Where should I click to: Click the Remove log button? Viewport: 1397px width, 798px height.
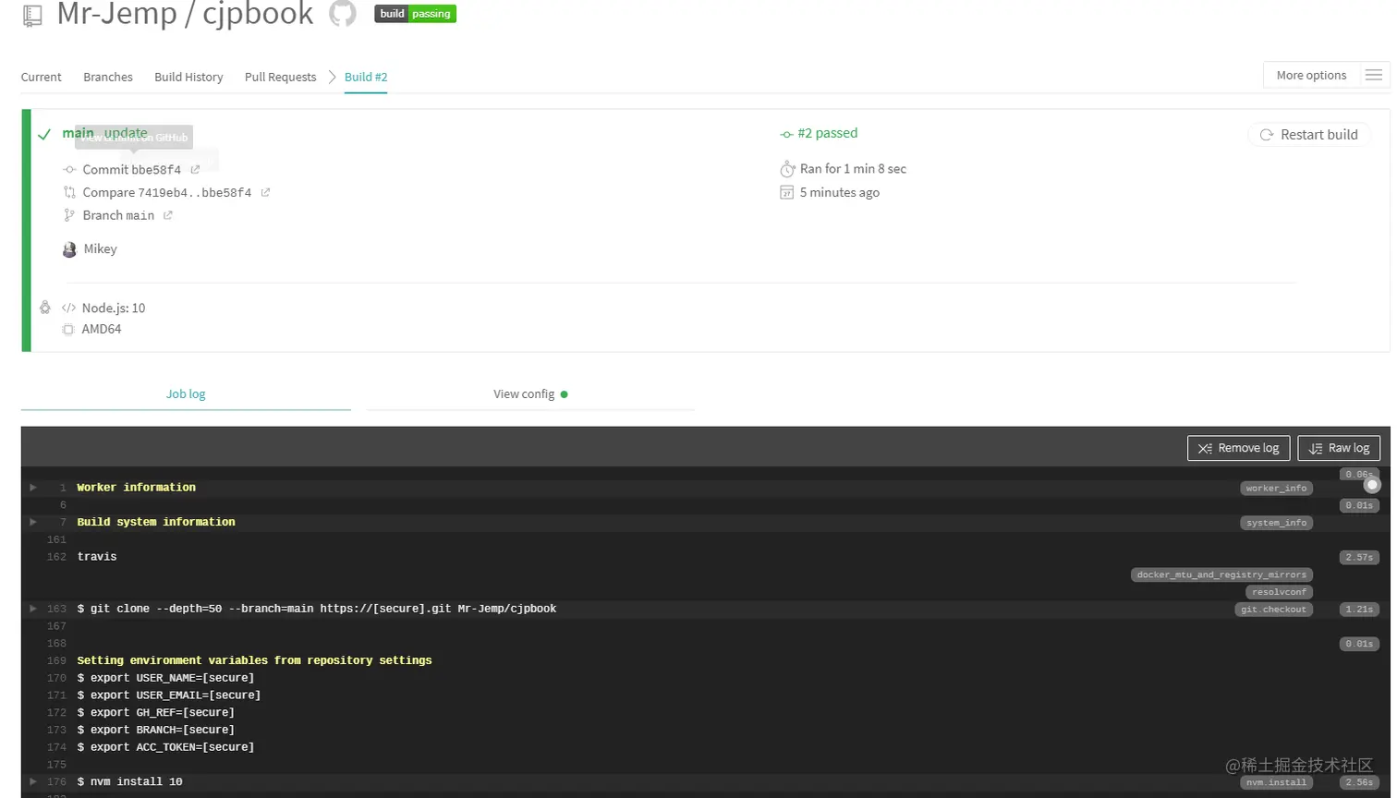(1238, 448)
